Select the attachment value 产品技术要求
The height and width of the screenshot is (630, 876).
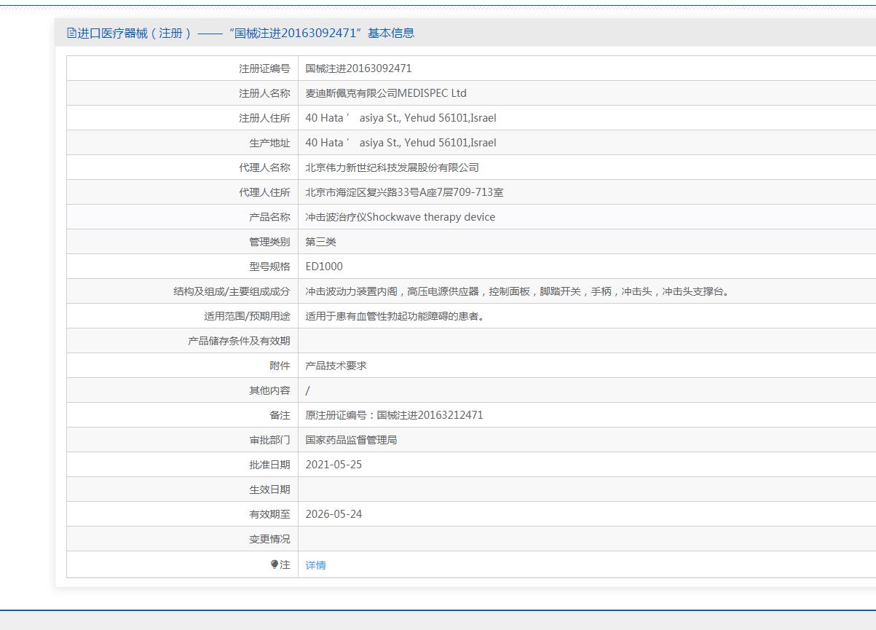[x=336, y=366]
